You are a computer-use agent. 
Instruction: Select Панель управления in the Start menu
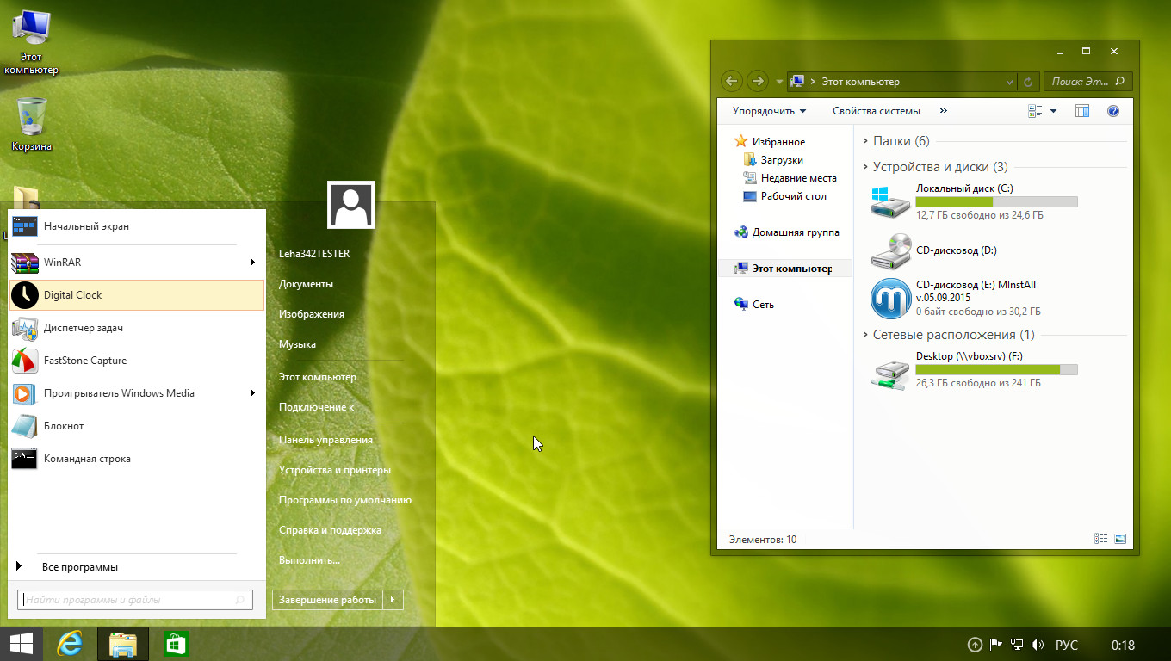click(325, 440)
